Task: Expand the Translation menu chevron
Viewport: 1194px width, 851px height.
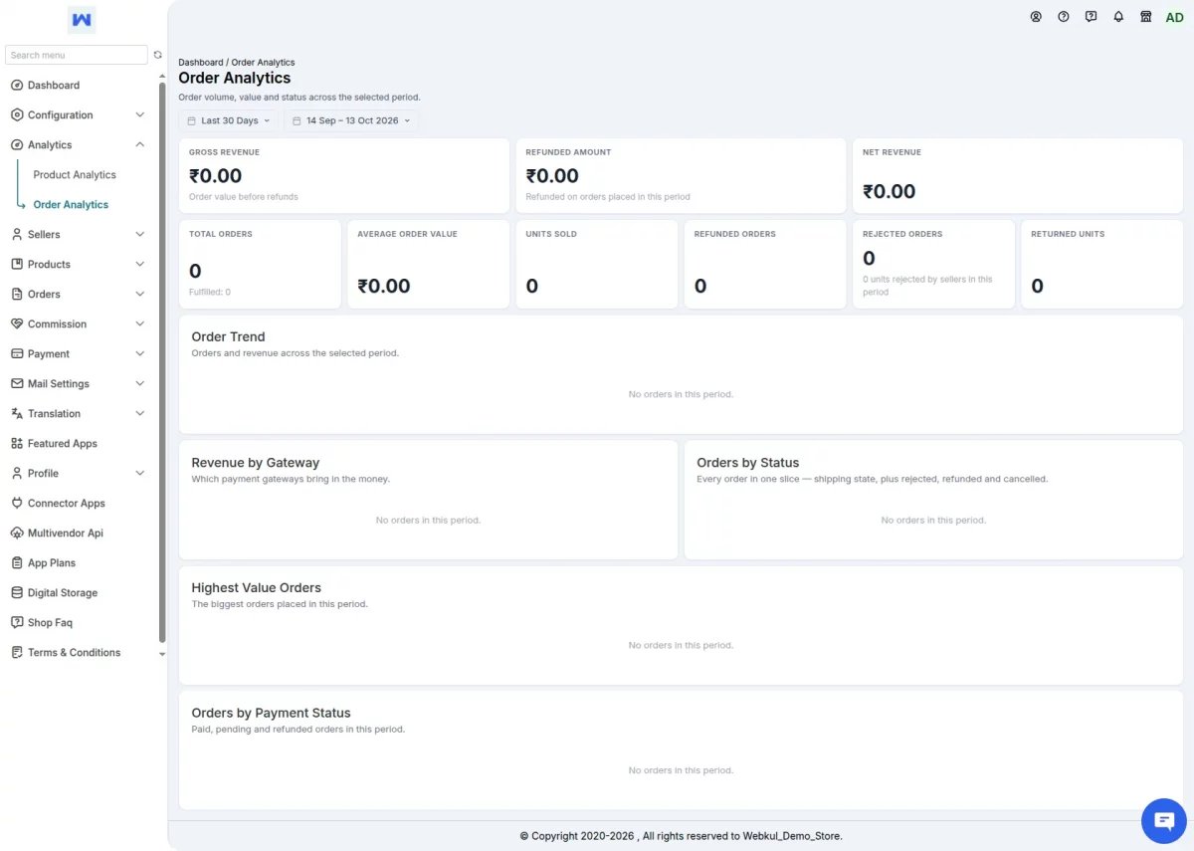Action: tap(139, 414)
